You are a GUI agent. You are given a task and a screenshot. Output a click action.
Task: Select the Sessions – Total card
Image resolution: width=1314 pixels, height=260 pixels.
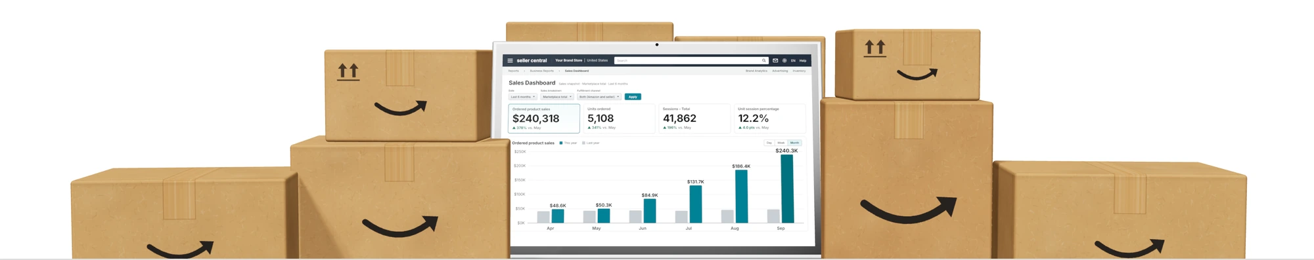tap(694, 119)
